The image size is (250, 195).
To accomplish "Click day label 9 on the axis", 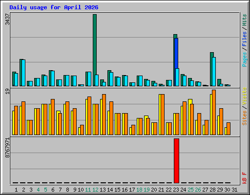I will (75, 190).
